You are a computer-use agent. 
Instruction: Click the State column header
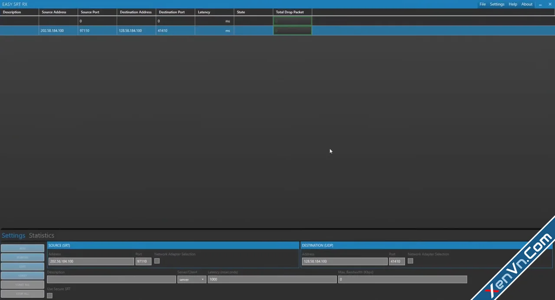tap(254, 12)
